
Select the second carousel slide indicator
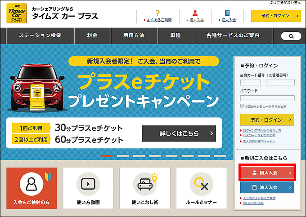pyautogui.click(x=123, y=156)
